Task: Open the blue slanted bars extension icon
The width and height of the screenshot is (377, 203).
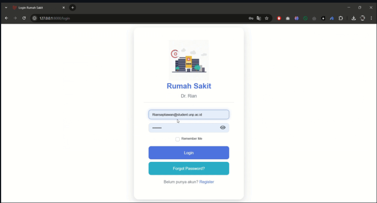Action: [332, 18]
